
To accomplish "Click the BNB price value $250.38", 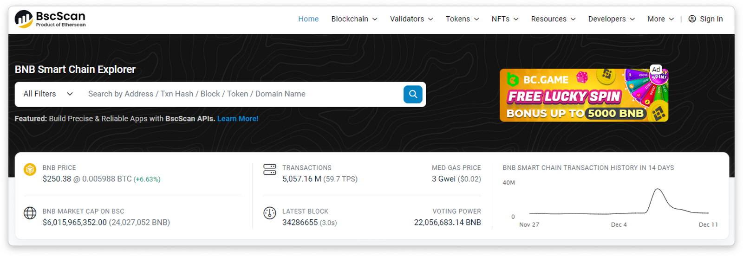I will (57, 179).
